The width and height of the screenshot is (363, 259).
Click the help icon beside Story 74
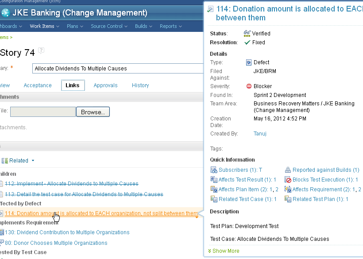[x=41, y=50]
